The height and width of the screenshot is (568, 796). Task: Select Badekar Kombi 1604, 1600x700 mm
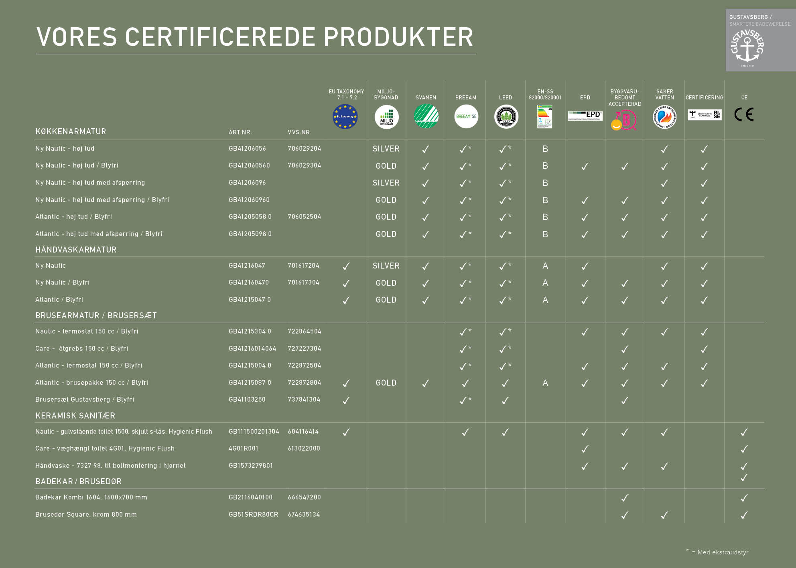click(x=91, y=497)
